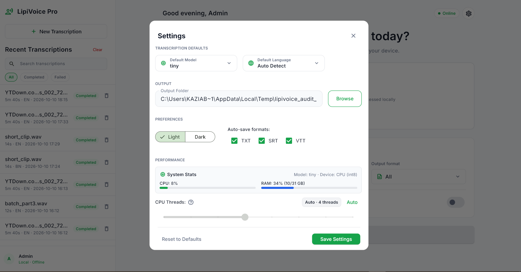Image resolution: width=521 pixels, height=272 pixels.
Task: Uncheck the TXT auto-save format
Action: 234,141
